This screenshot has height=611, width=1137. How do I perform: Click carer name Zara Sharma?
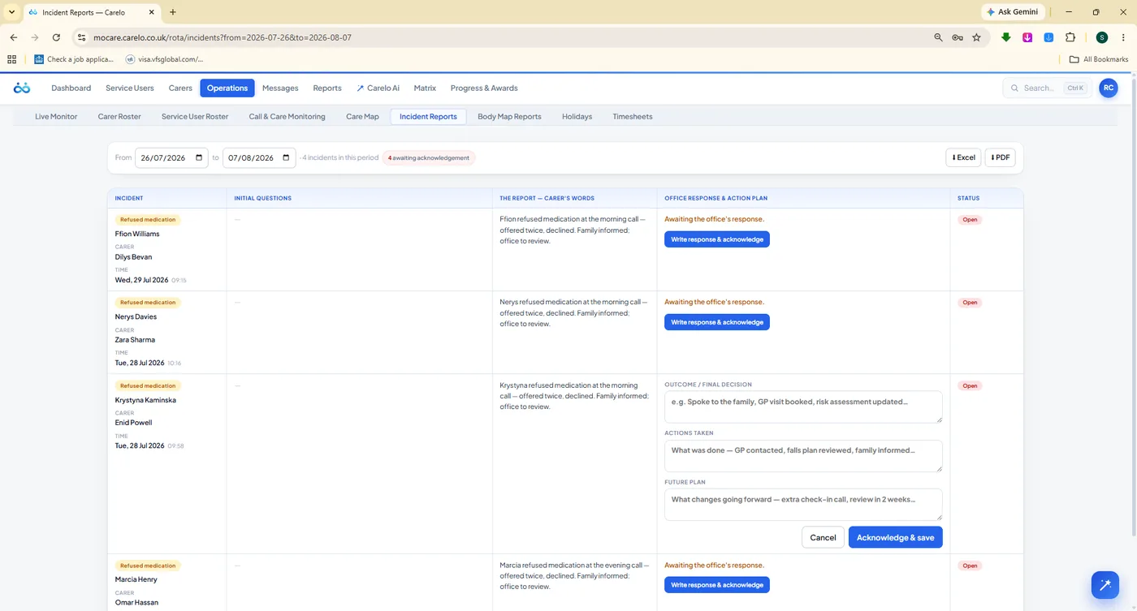click(x=135, y=340)
